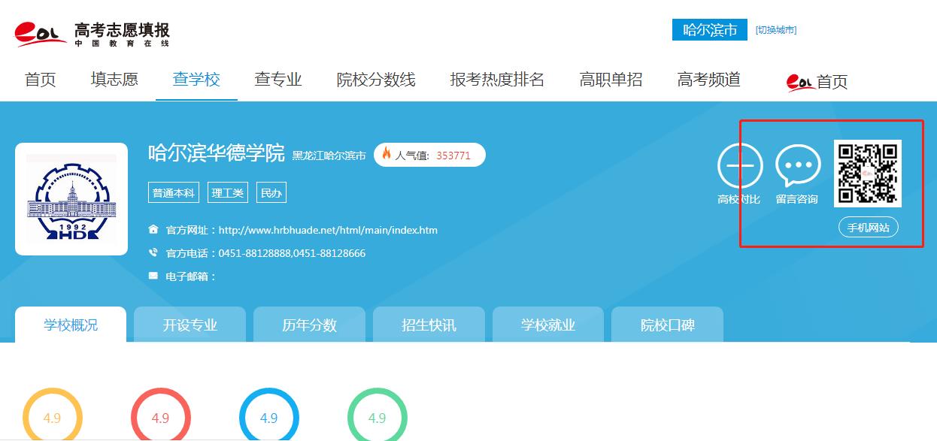Screen dimensions: 937x441
Task: Click the [切换城市] link
Action: coord(776,30)
